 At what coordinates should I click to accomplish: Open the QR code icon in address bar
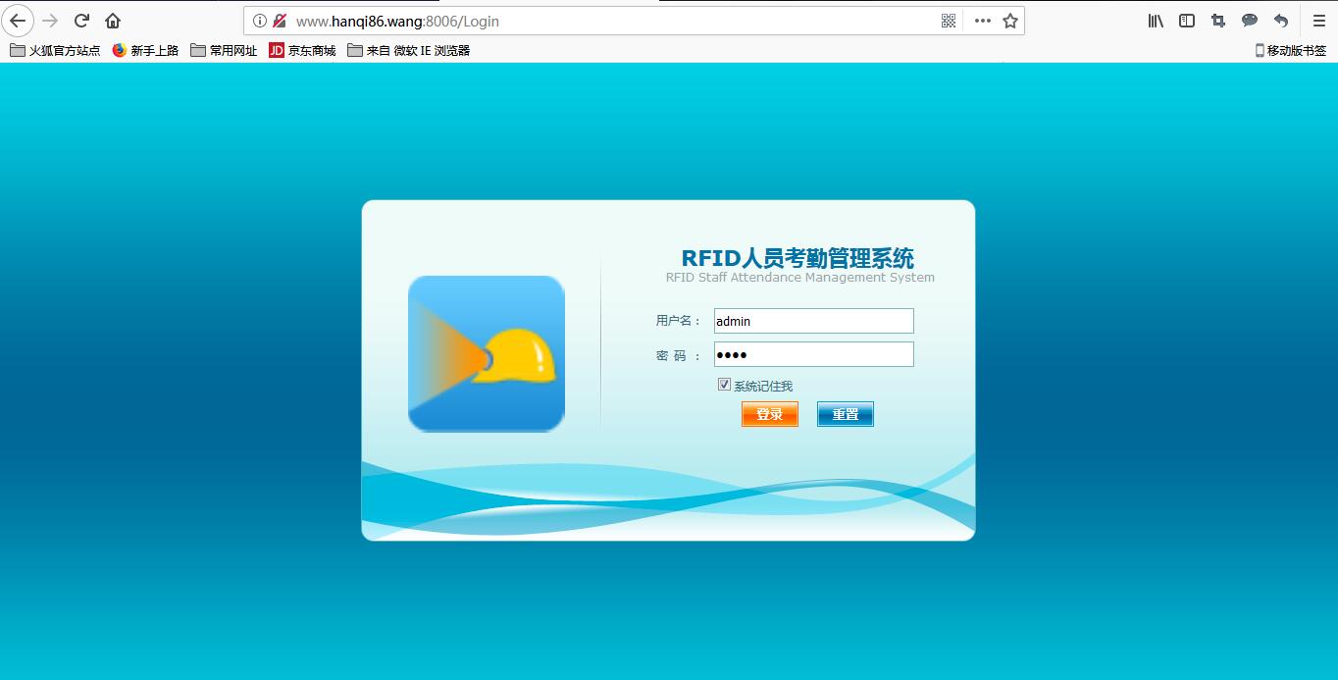point(948,21)
